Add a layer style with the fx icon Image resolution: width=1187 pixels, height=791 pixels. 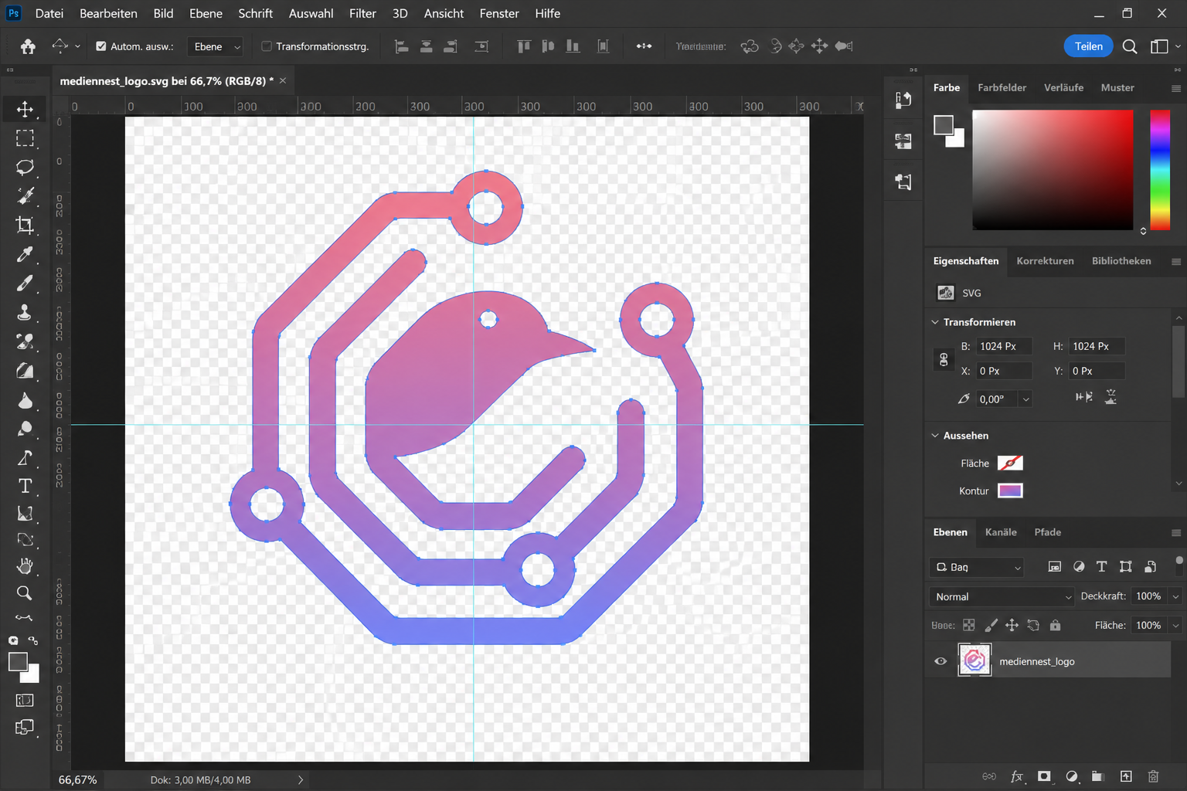pos(1017,776)
